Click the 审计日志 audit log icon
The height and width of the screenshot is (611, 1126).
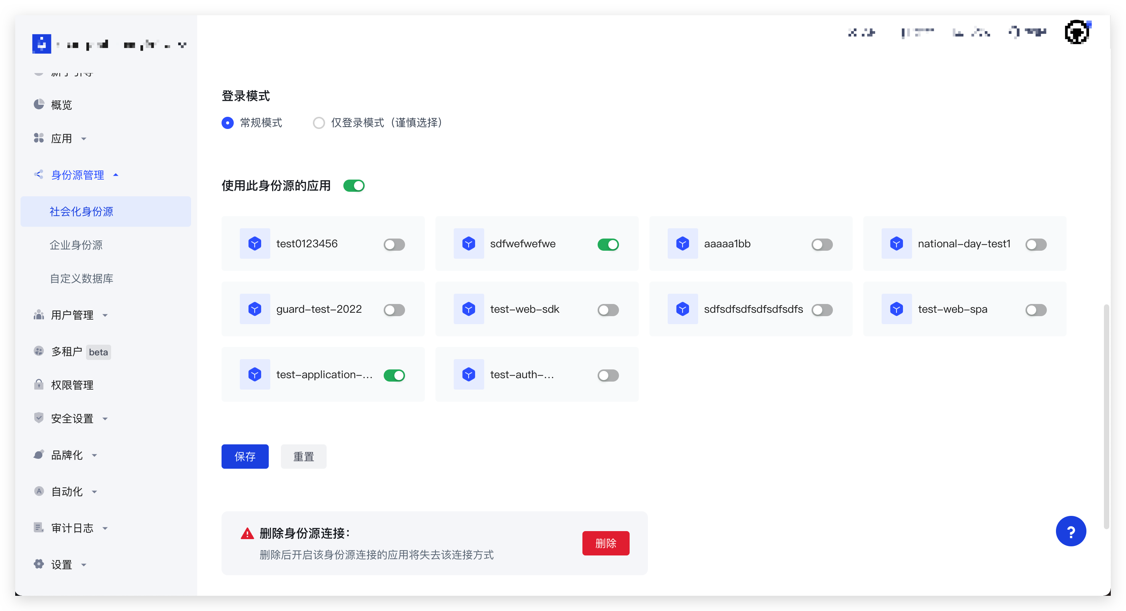[39, 528]
